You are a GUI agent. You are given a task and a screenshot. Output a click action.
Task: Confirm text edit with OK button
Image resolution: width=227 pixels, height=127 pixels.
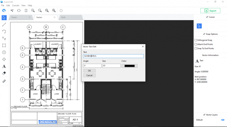(89, 71)
